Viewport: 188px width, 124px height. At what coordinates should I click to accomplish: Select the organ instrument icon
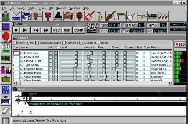point(69,16)
